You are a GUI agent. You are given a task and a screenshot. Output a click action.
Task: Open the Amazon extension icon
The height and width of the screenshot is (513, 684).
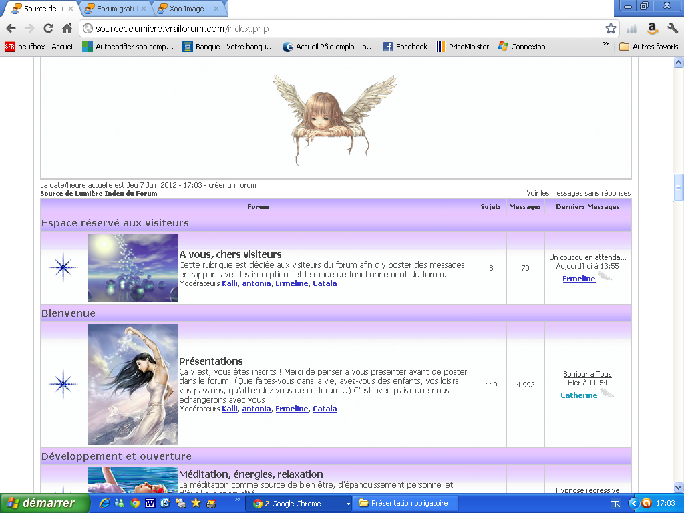652,29
